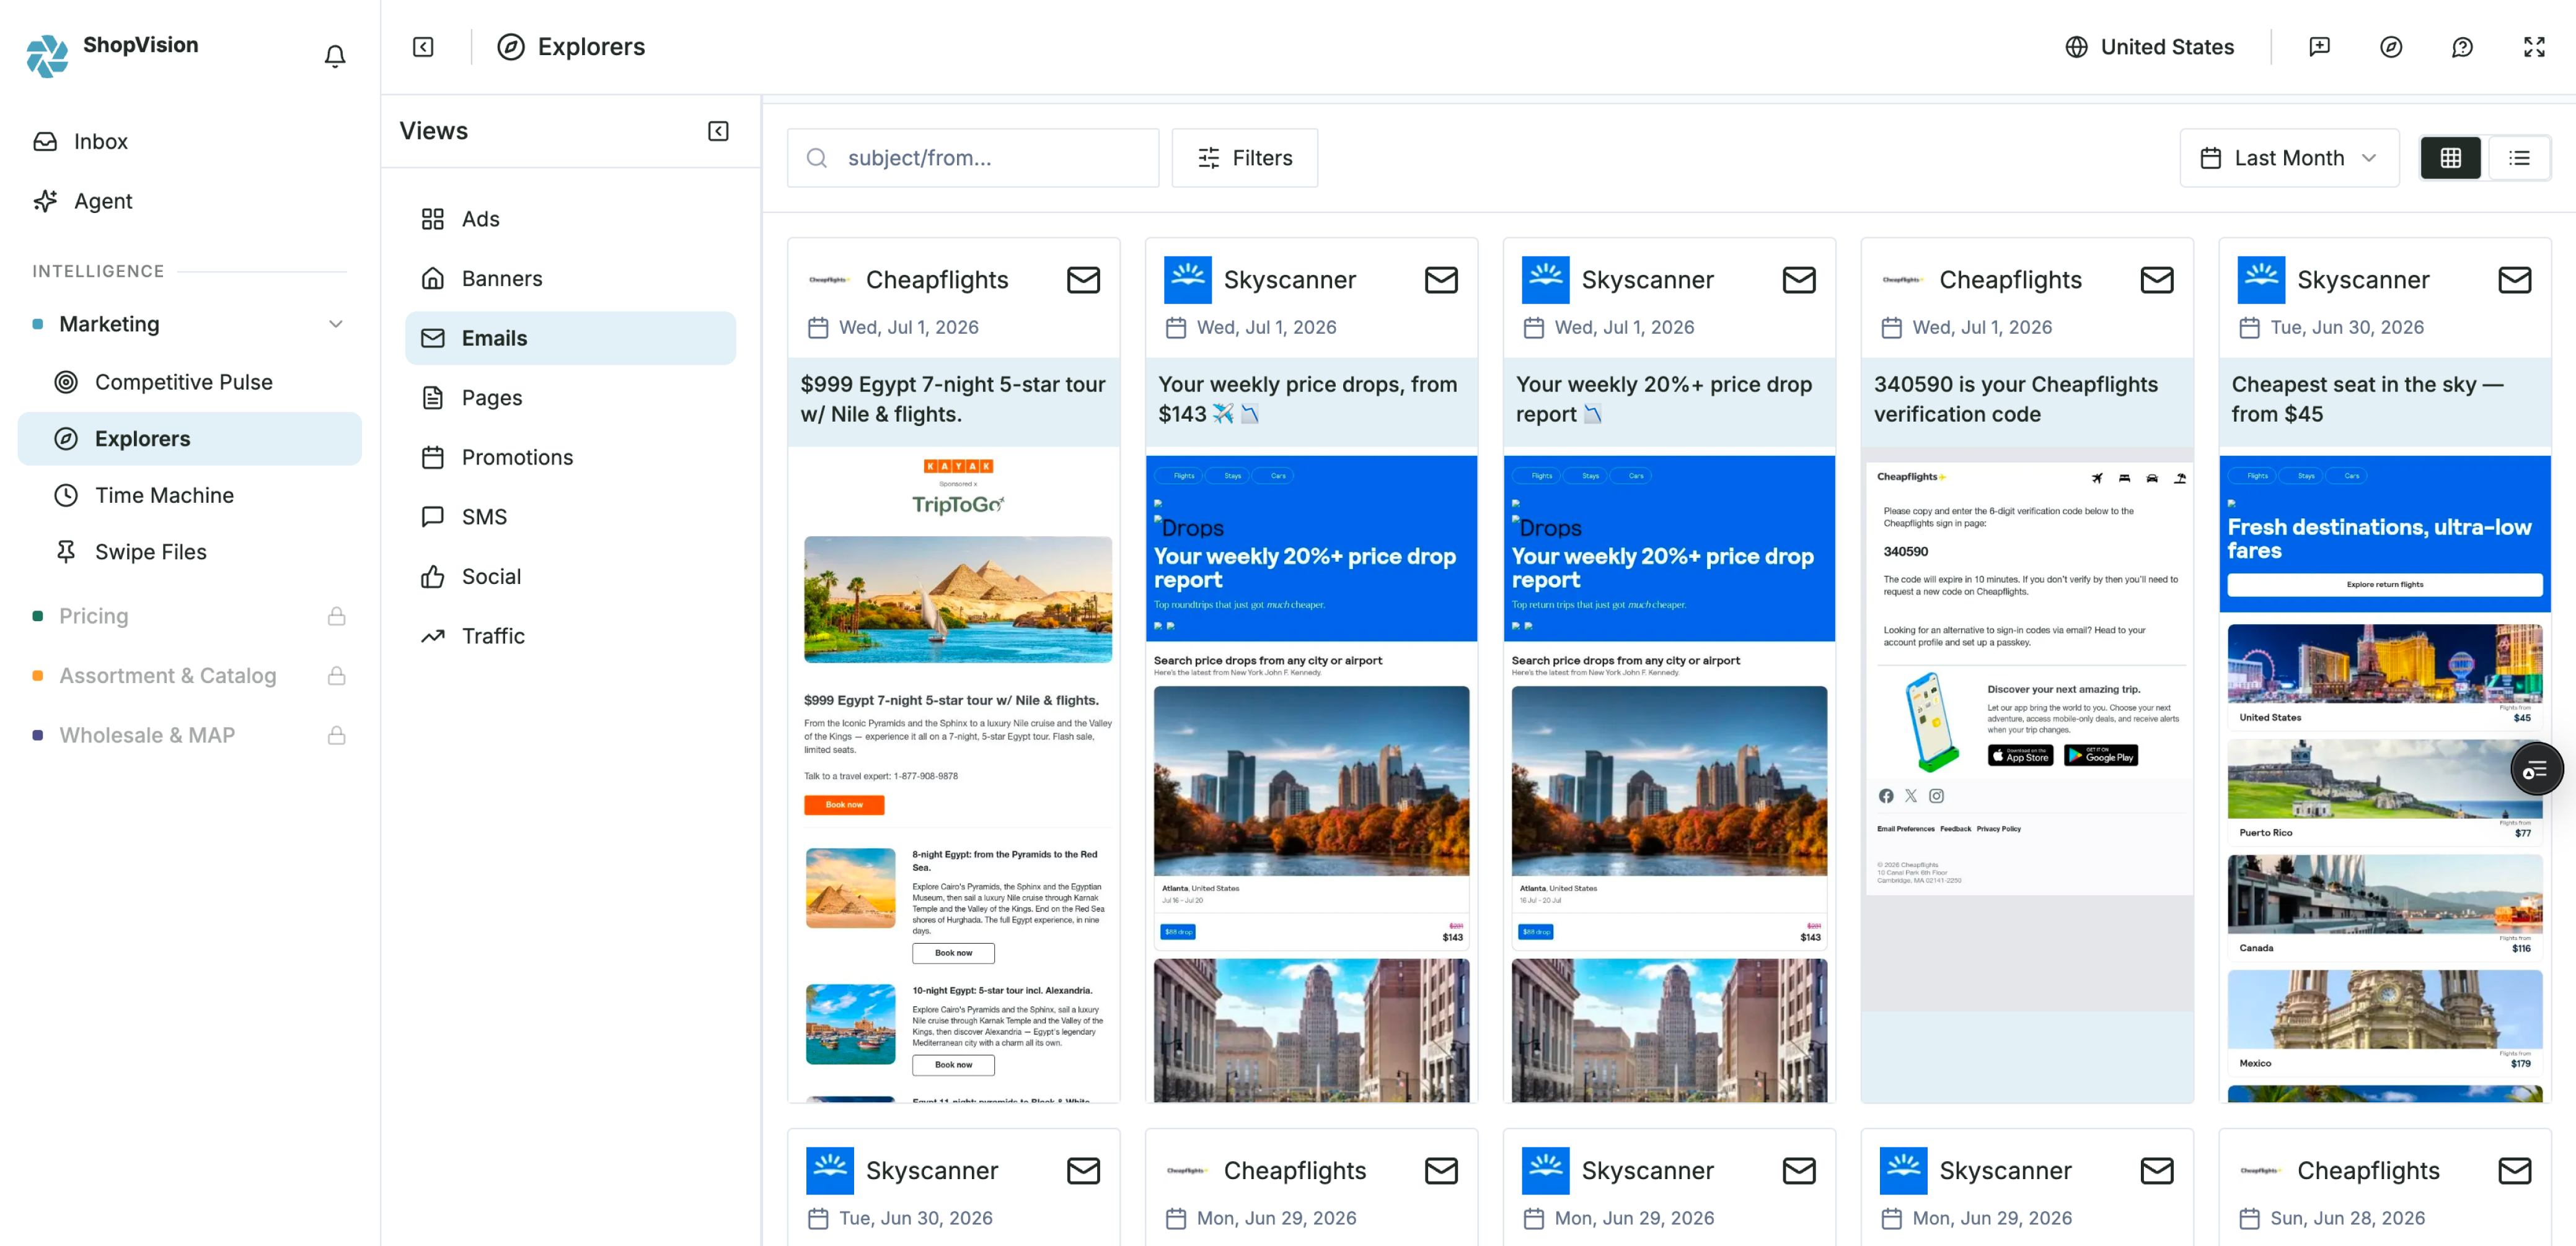The height and width of the screenshot is (1246, 2576).
Task: Open the United States region selector
Action: click(2150, 47)
